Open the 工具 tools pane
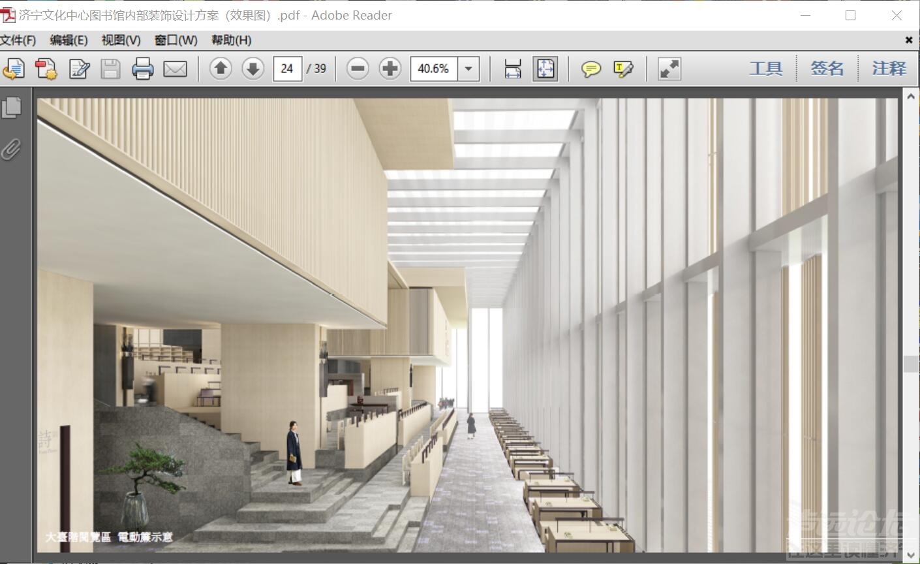This screenshot has height=564, width=920. (x=766, y=69)
